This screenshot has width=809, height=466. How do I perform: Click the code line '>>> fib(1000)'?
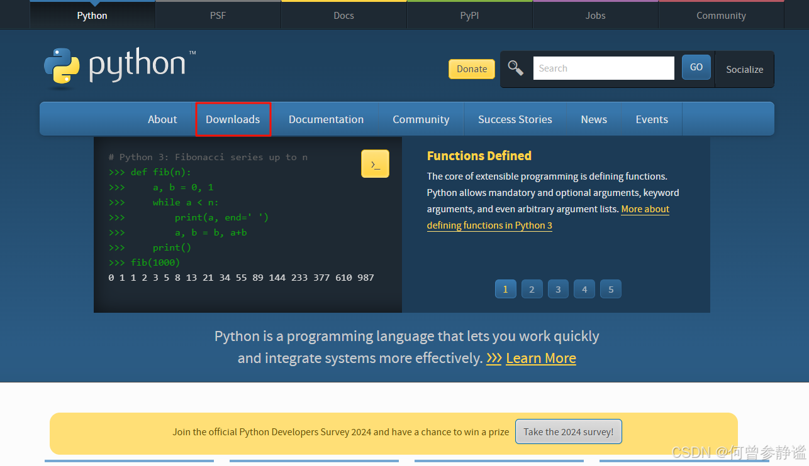[x=144, y=263]
